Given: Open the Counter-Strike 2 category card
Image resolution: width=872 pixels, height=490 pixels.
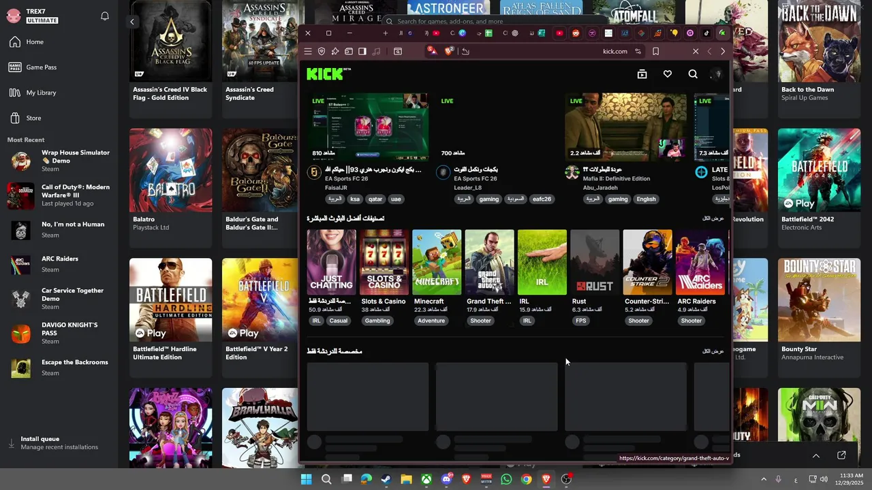Looking at the screenshot, I should point(647,262).
